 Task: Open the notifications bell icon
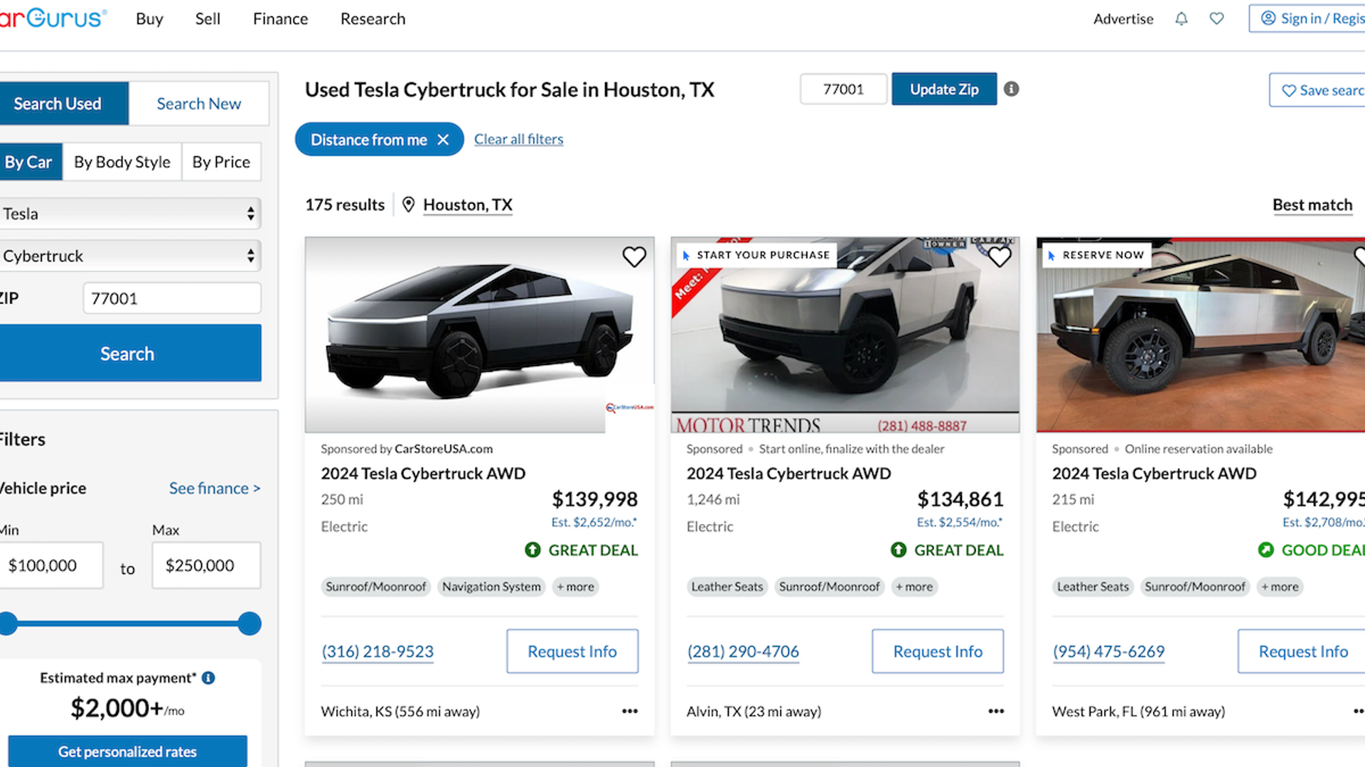[x=1181, y=19]
